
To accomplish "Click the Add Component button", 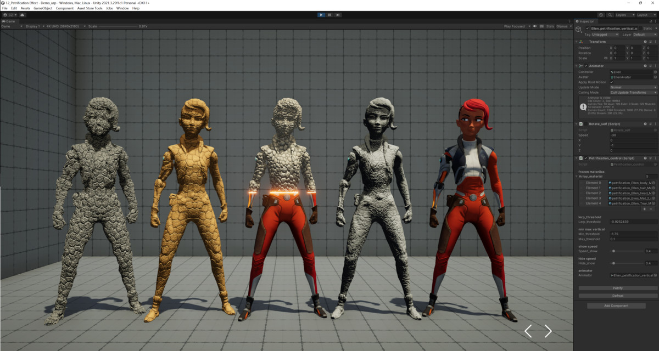I will [x=616, y=305].
